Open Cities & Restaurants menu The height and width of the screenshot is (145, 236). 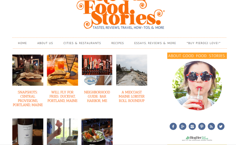(x=82, y=43)
